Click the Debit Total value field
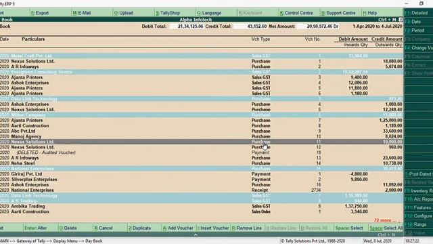Image resolution: width=433 pixels, height=244 pixels. click(187, 26)
